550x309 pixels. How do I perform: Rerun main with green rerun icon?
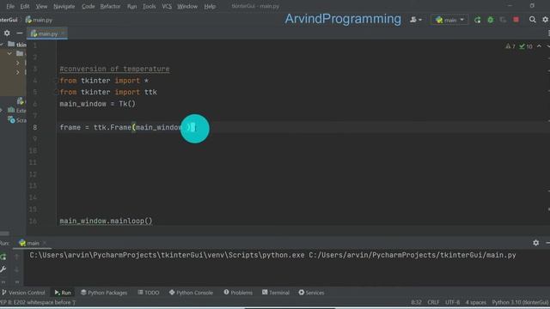pos(478,20)
